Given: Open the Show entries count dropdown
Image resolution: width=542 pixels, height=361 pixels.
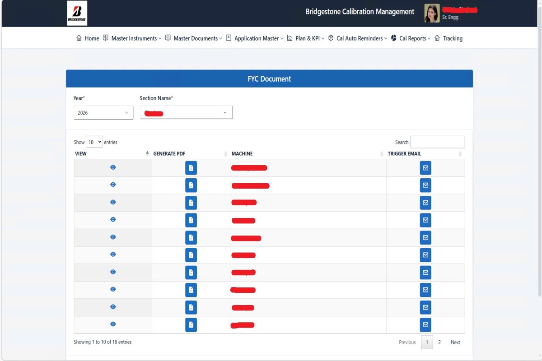Looking at the screenshot, I should [94, 142].
